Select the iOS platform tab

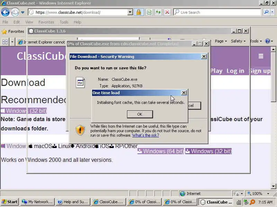[102, 146]
